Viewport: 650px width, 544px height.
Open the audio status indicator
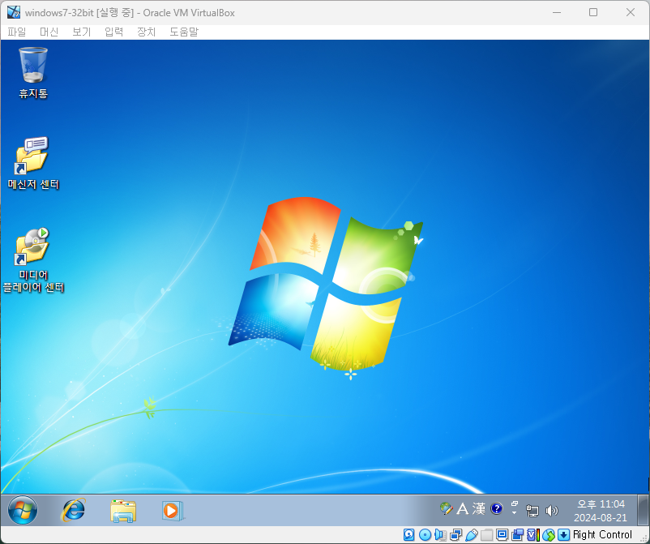pos(439,535)
